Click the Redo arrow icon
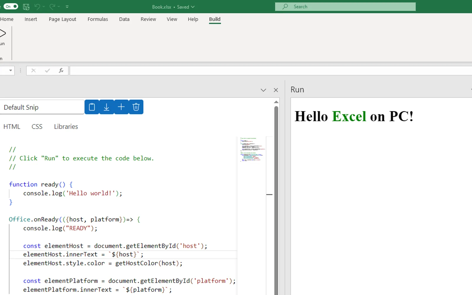 click(52, 6)
